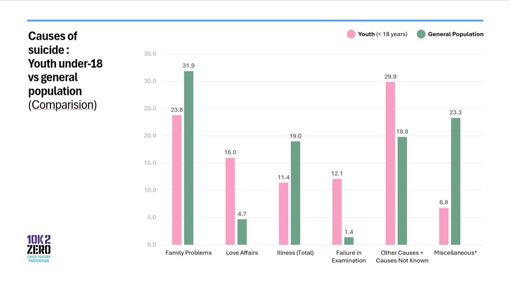The height and width of the screenshot is (286, 510).
Task: Click the green Miscellaneous bar labeled 23.3
Action: click(x=455, y=181)
